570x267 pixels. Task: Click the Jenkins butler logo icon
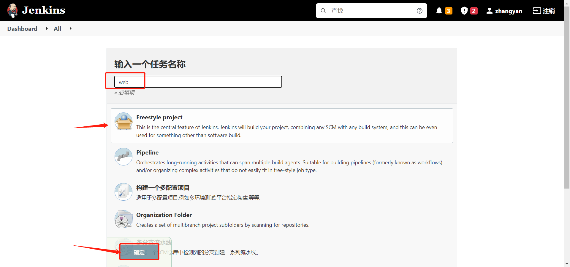[x=12, y=11]
